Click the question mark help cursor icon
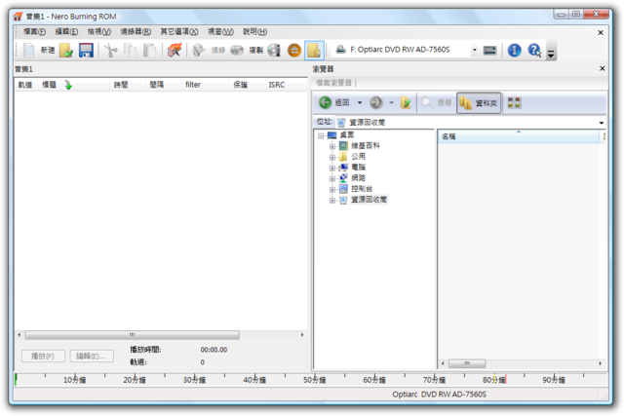The image size is (624, 416). coord(534,50)
